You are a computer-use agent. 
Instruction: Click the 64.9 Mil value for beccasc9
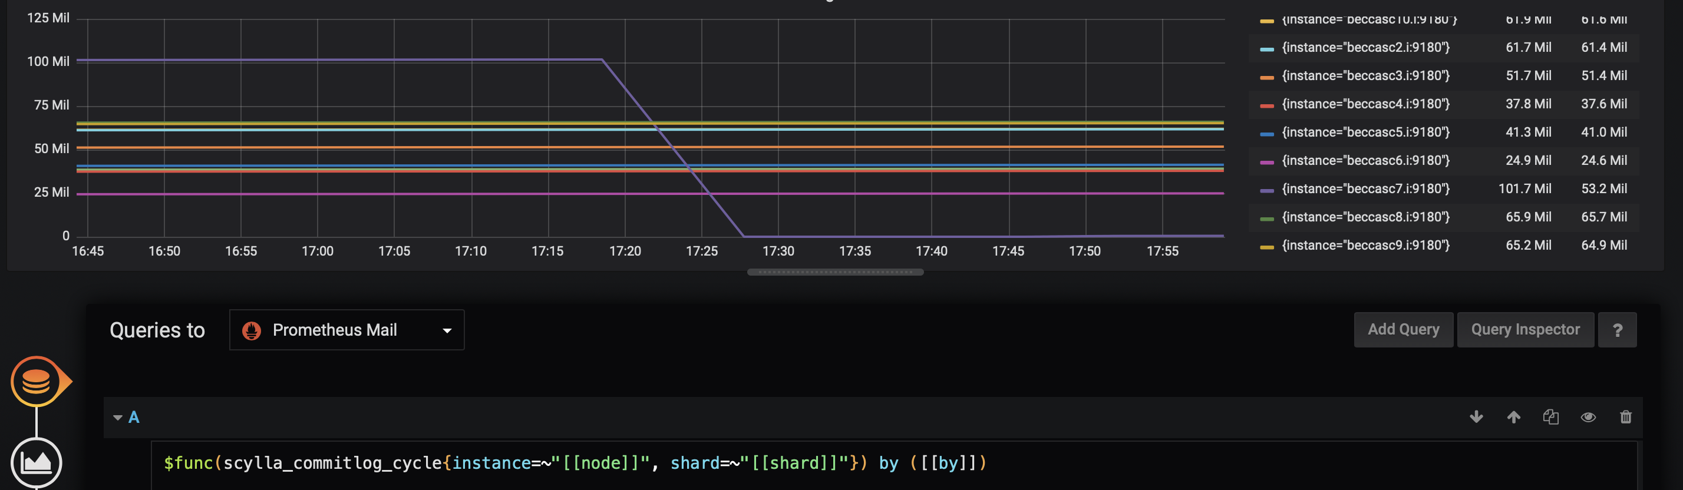1604,245
